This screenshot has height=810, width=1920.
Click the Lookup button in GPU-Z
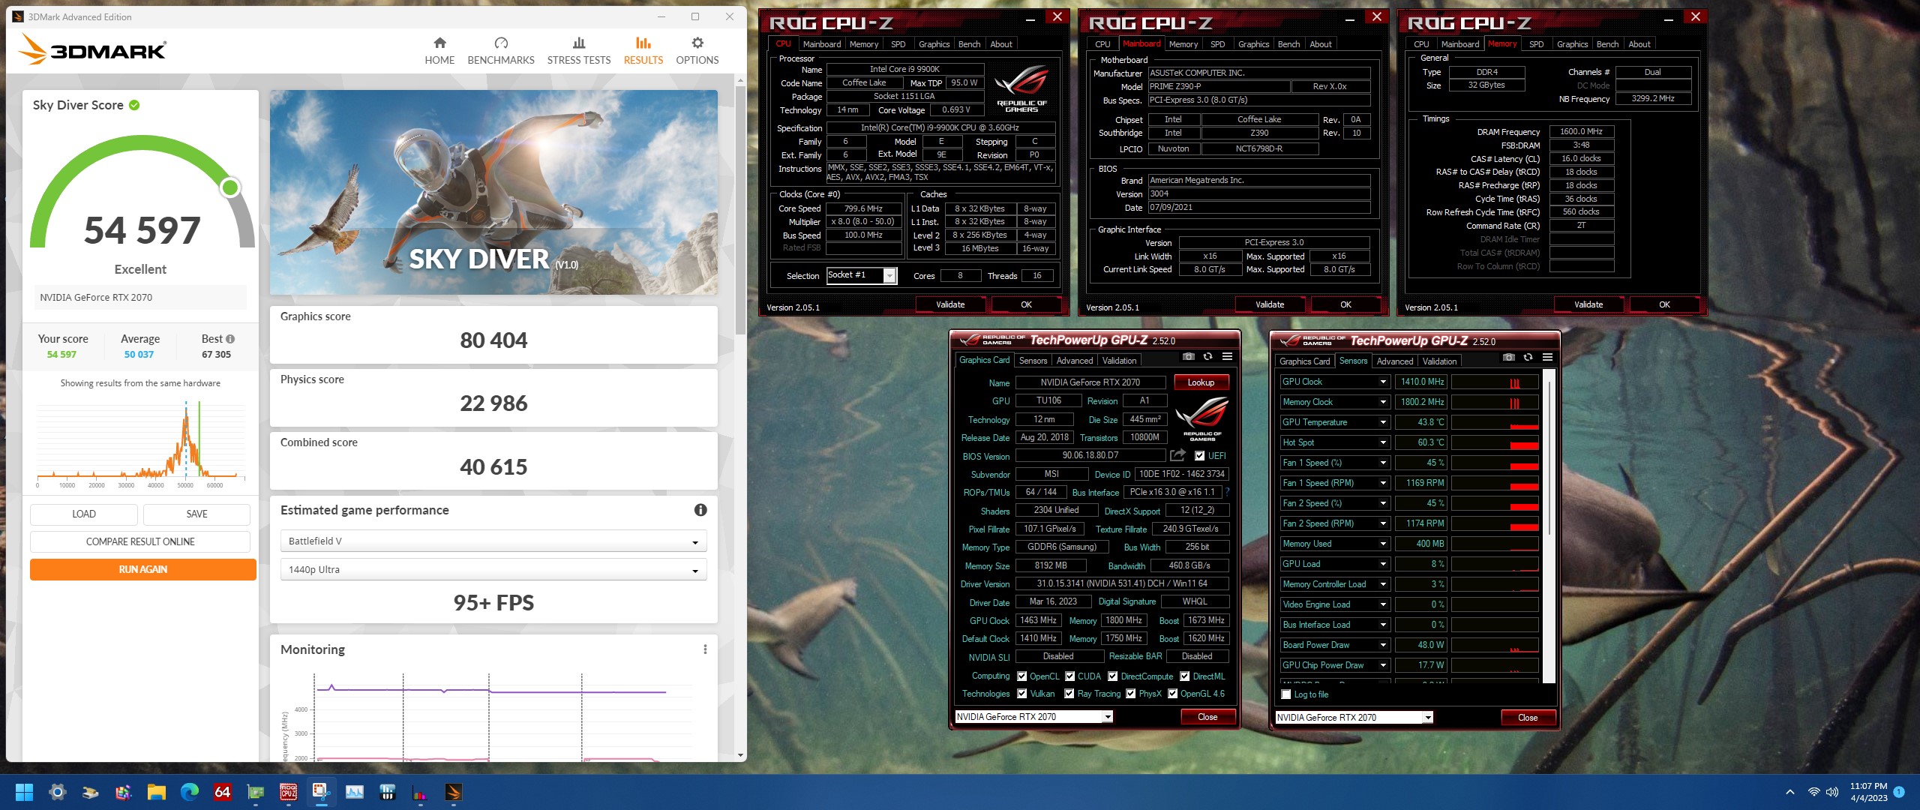(x=1201, y=382)
